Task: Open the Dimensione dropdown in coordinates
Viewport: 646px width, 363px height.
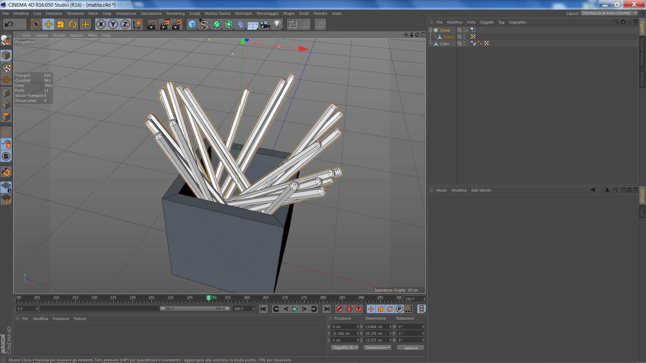Action: click(x=378, y=348)
